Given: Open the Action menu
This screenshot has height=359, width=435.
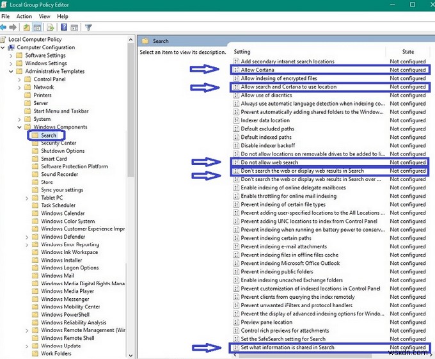Looking at the screenshot, I should (x=24, y=16).
